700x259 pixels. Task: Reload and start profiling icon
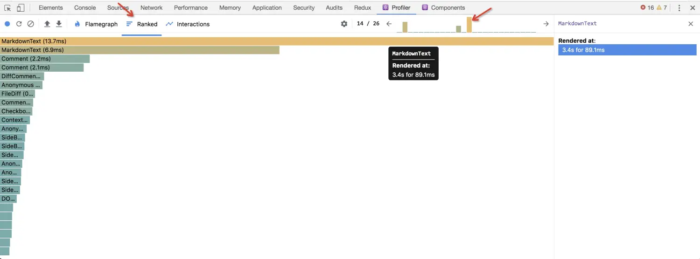[x=19, y=24]
